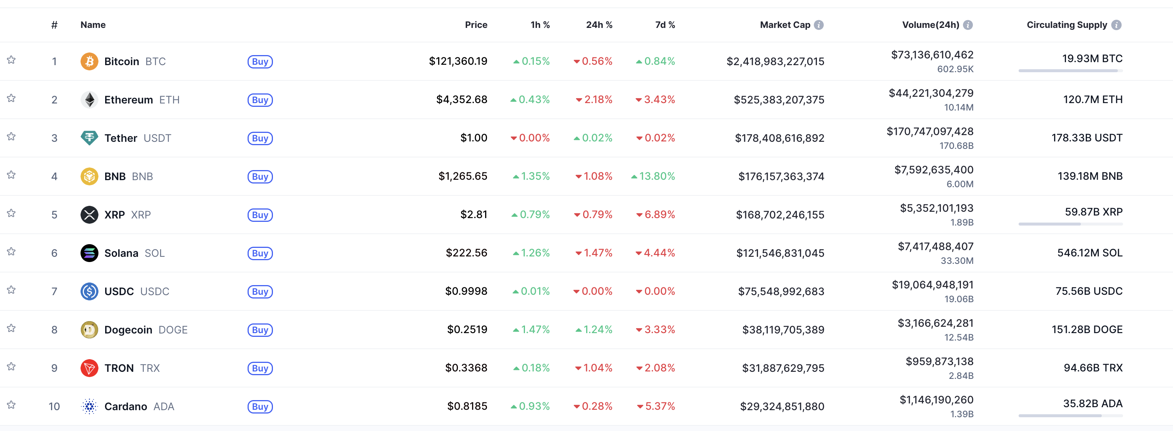The width and height of the screenshot is (1173, 431).
Task: Click the Cardano logo icon
Action: pyautogui.click(x=89, y=406)
